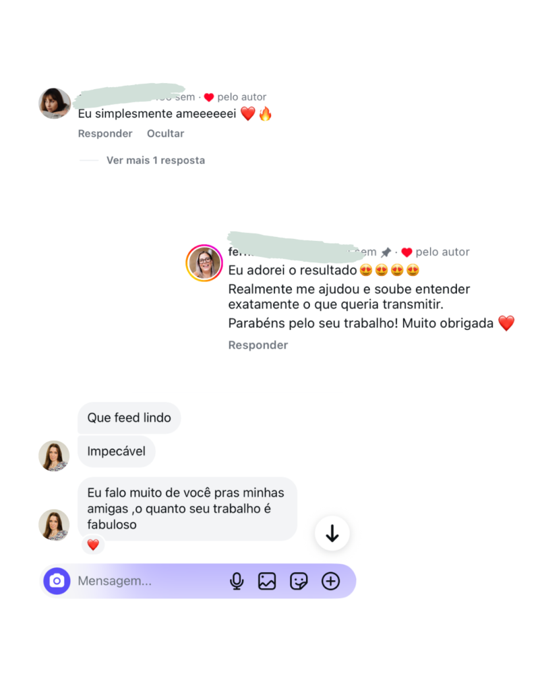540x676 pixels.
Task: Tap avatar next to 'fabuloso' message
Action: [54, 525]
